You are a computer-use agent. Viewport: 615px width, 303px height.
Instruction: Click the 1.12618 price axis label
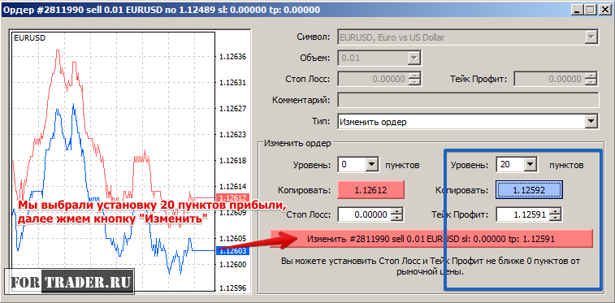[233, 161]
